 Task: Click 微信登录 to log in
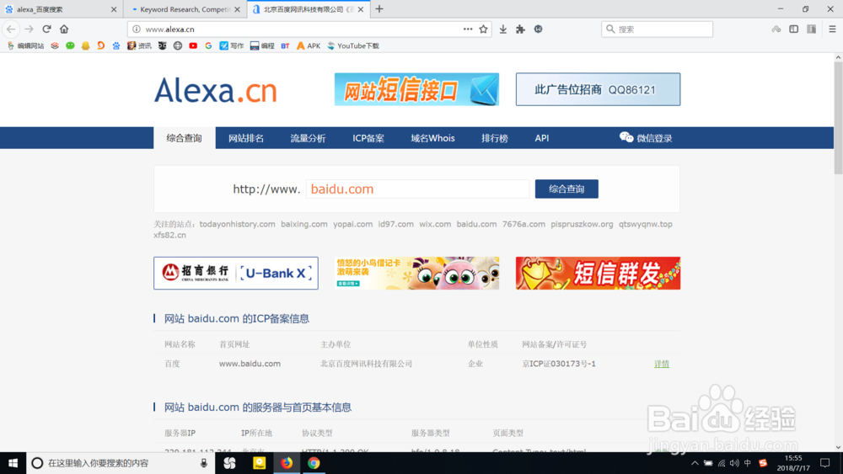tap(646, 138)
